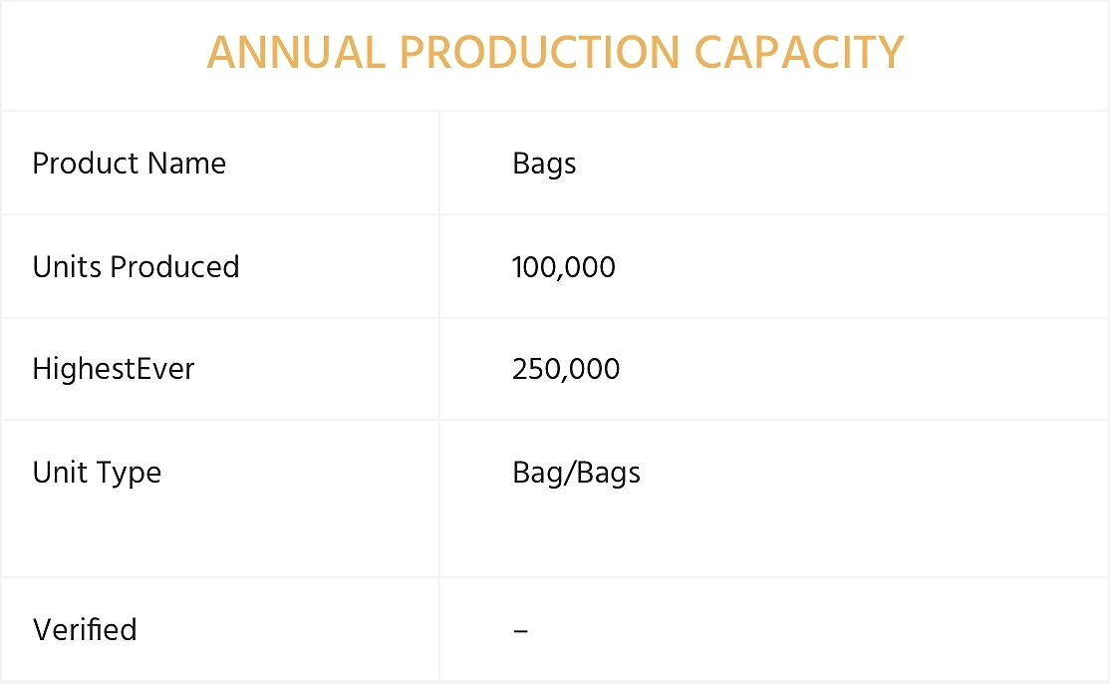Click the word ANNUAL in the title
The width and height of the screenshot is (1110, 684).
click(x=296, y=53)
